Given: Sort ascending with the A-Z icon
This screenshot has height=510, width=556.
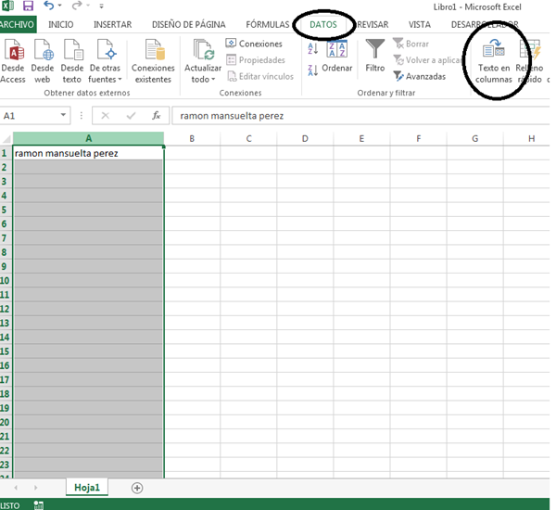Looking at the screenshot, I should click(312, 48).
